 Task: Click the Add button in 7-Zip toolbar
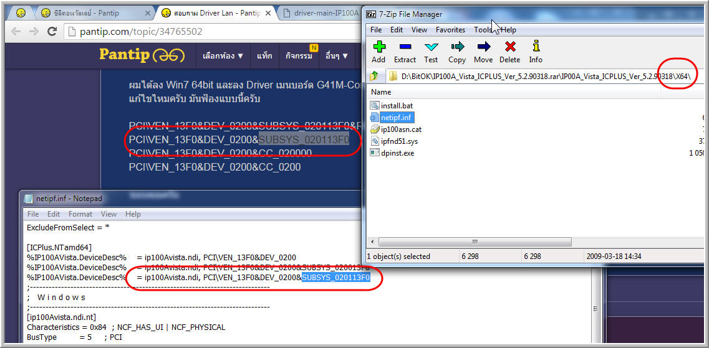(x=379, y=52)
